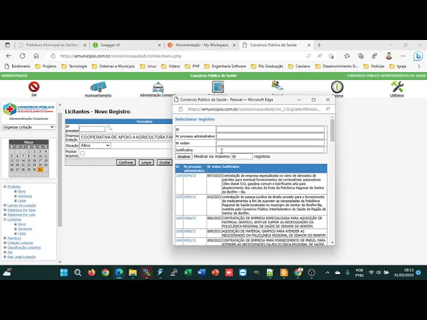Click the Confirmar button
The height and width of the screenshot is (320, 427).
click(x=126, y=163)
